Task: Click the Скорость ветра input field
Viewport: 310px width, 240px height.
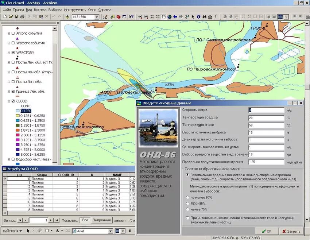Action: [x=266, y=110]
